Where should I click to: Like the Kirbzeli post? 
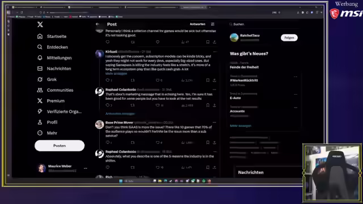point(158,80)
